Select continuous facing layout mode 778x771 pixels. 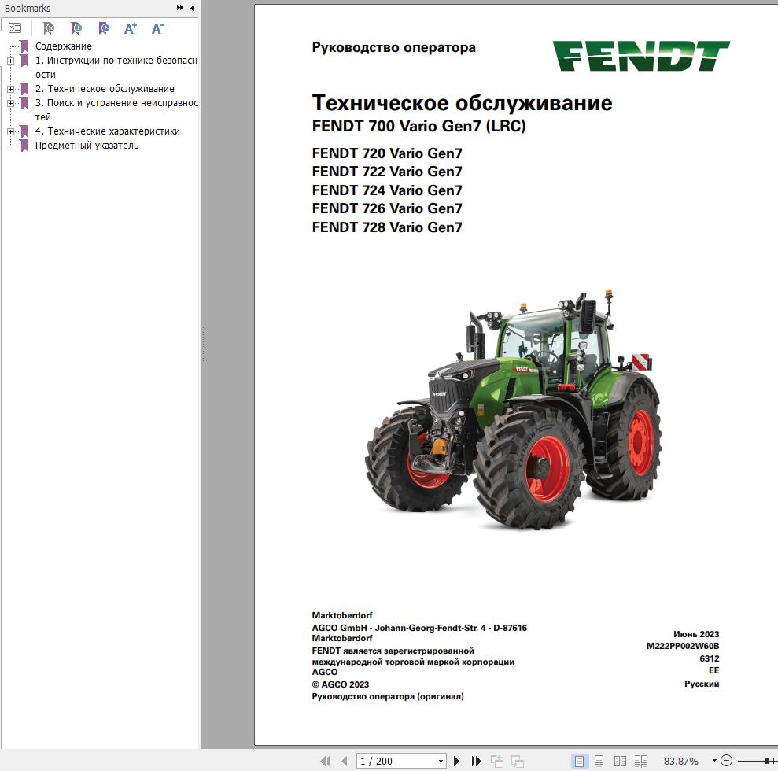(640, 761)
